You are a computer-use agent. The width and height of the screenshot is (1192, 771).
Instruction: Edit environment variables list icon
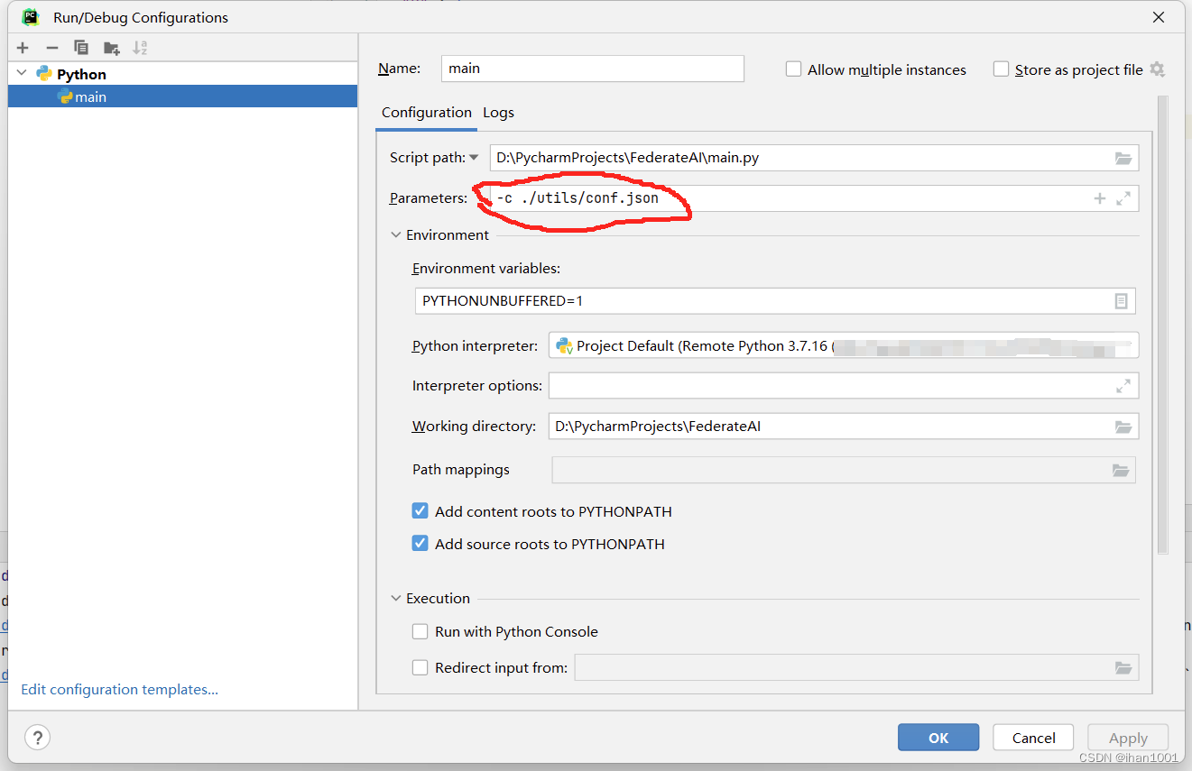(x=1121, y=301)
